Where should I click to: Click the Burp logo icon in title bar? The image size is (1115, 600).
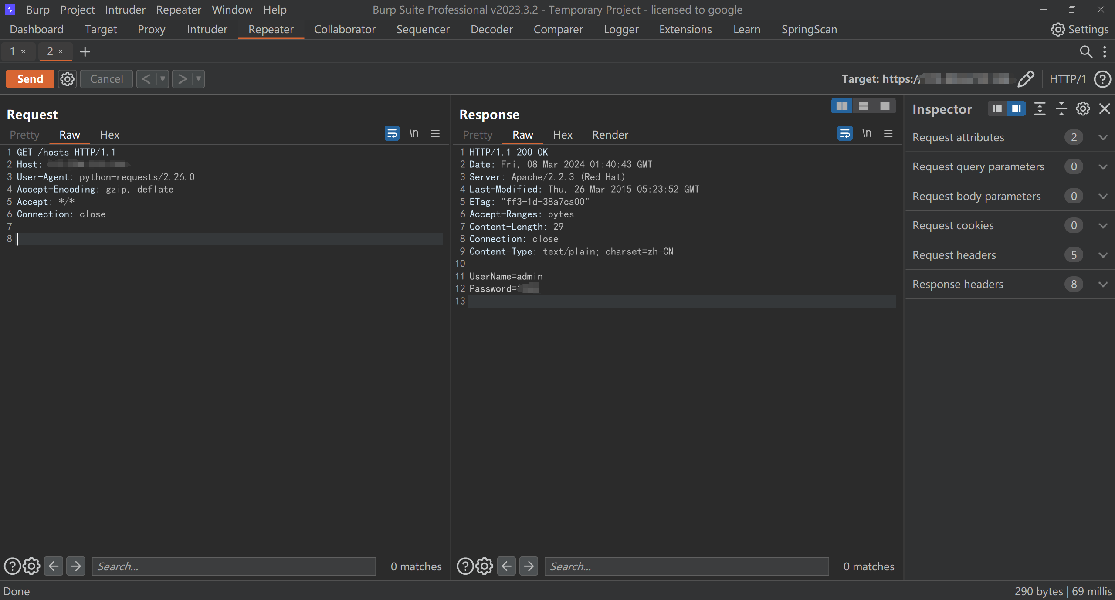coord(10,9)
